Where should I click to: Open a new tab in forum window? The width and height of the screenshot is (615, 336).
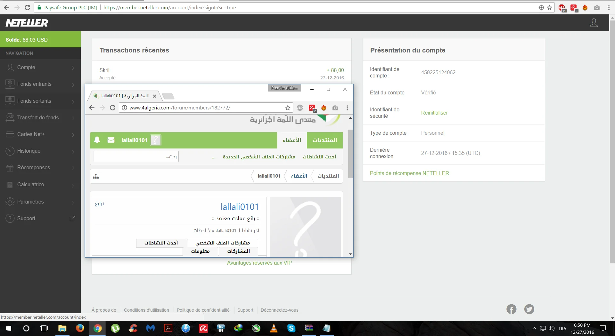click(168, 96)
